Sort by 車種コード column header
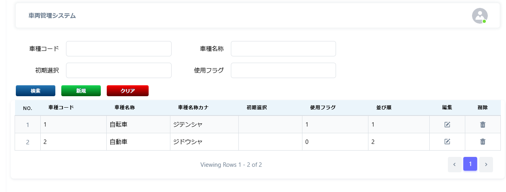The image size is (506, 192). point(61,107)
